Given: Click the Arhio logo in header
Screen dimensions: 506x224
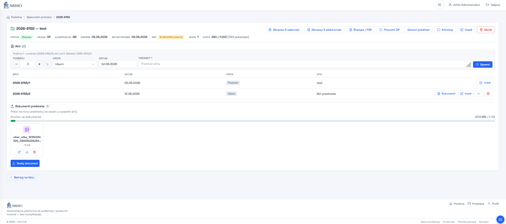Looking at the screenshot, I should (x=13, y=5).
